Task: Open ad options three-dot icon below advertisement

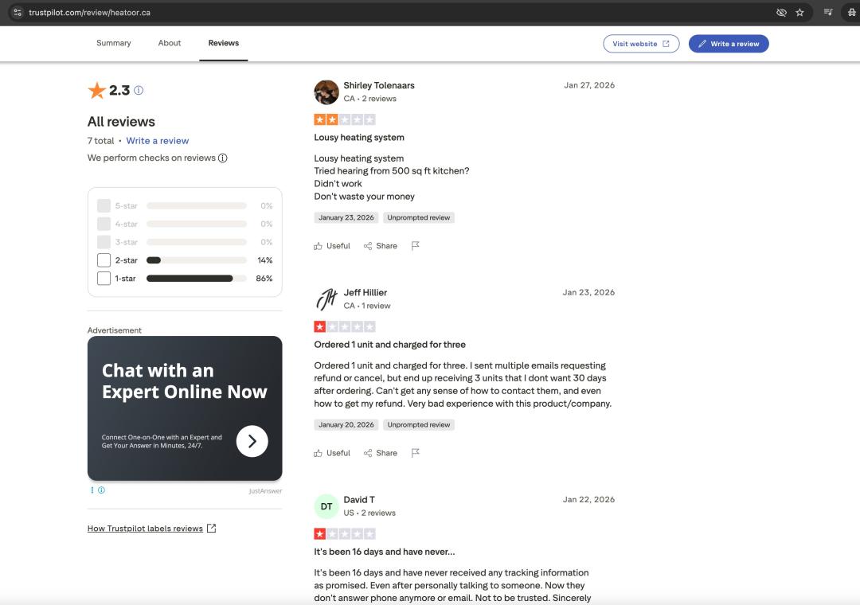Action: pos(92,490)
